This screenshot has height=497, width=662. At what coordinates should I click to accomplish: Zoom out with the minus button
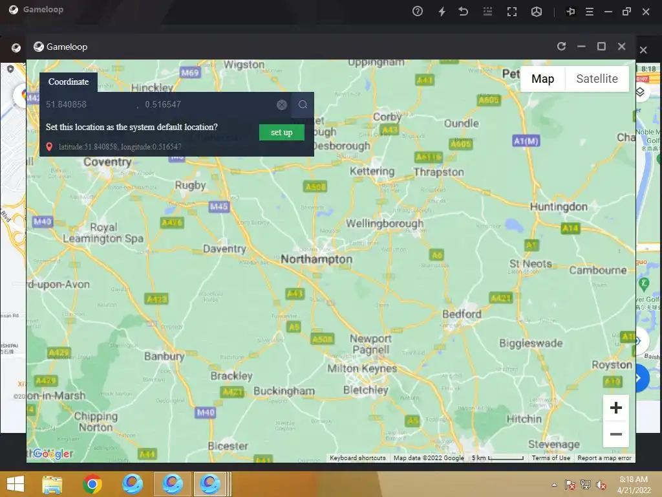(x=615, y=434)
